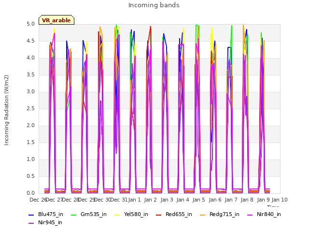Click the 1.0 y-axis tick label
309x232 pixels.
30,159
